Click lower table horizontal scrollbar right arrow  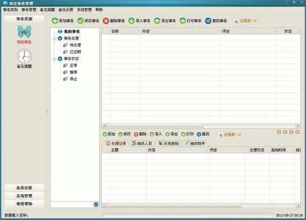pos(298,205)
